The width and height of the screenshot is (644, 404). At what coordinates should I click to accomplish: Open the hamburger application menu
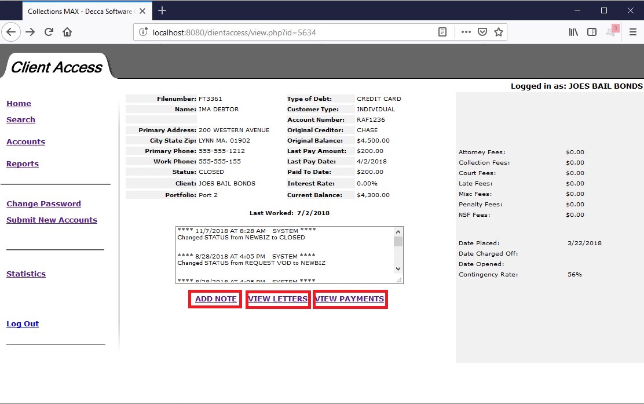point(633,32)
